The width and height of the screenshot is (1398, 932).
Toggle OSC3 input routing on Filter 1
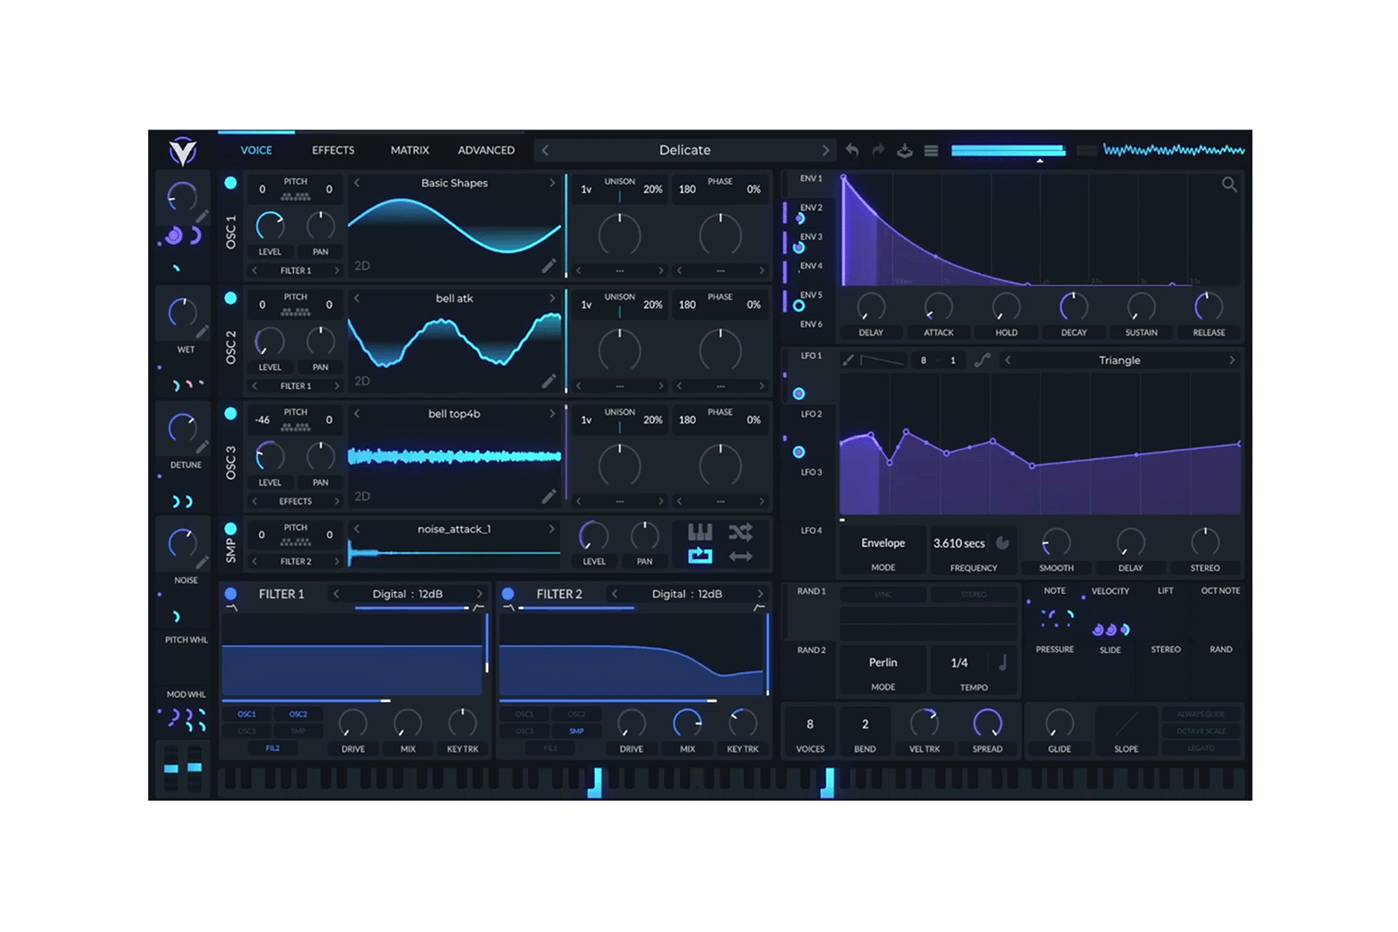pos(247,731)
